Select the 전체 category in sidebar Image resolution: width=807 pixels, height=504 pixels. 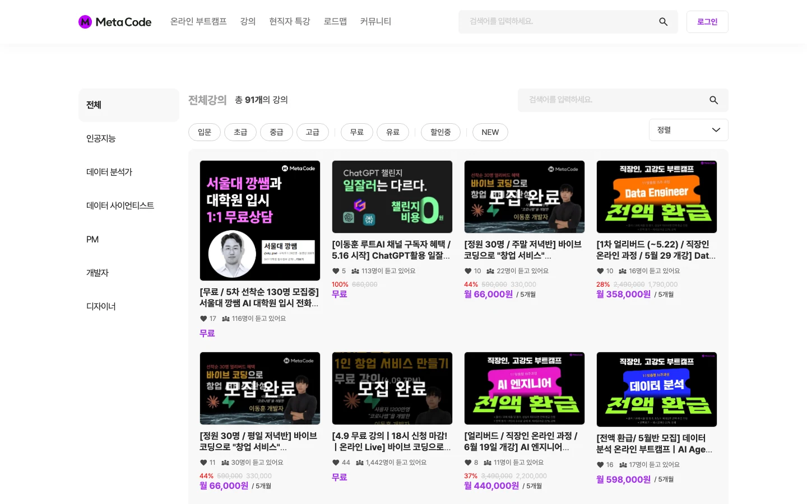[129, 105]
